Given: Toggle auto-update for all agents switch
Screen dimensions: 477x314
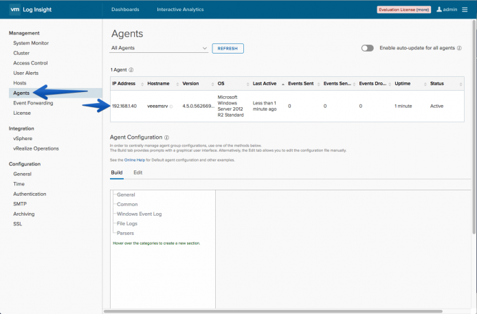Looking at the screenshot, I should (367, 48).
